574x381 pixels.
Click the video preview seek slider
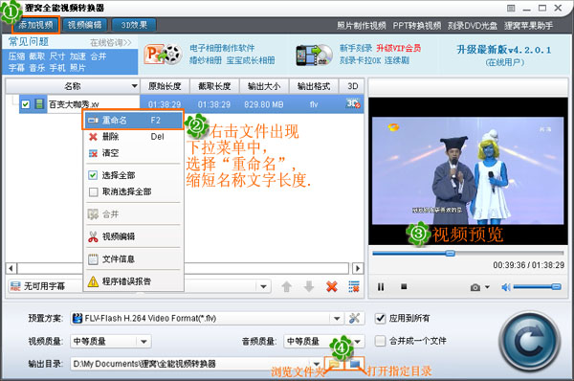[468, 253]
